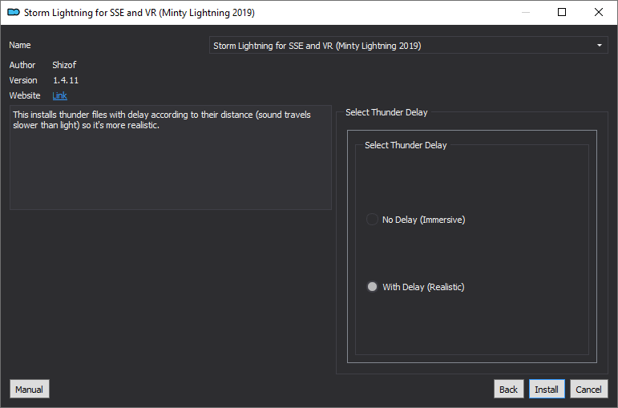Click the version number 1.4.11
618x408 pixels.
pyautogui.click(x=66, y=80)
